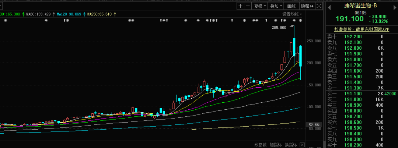
Task: Toggle the 隐藏 side panel button
Action: tap(307, 6)
